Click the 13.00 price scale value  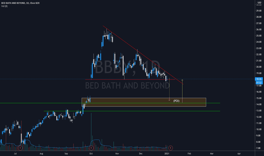[x=259, y=111]
